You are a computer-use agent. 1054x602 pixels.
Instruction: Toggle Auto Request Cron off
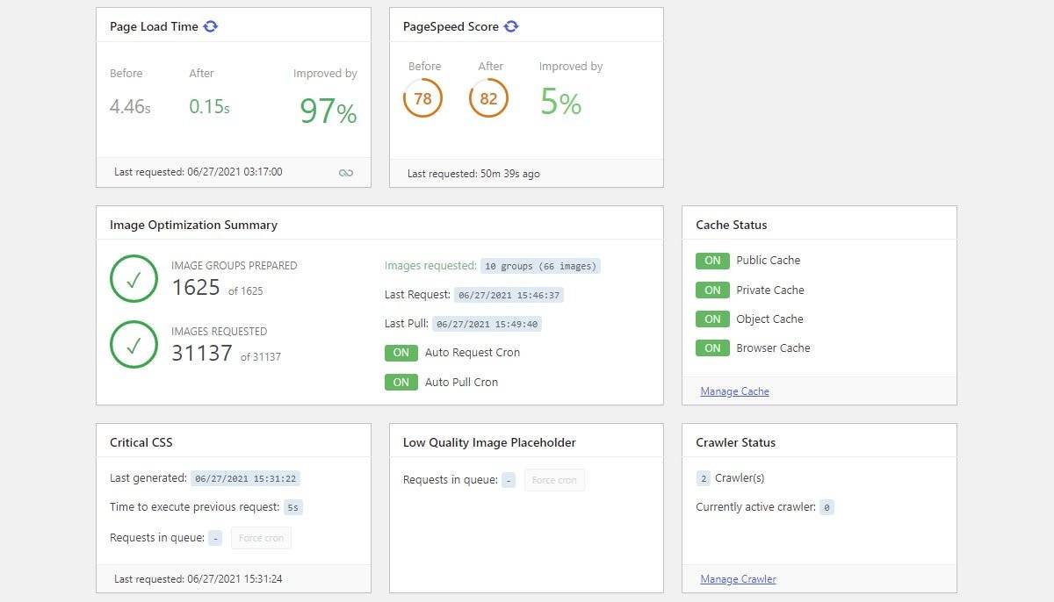401,353
